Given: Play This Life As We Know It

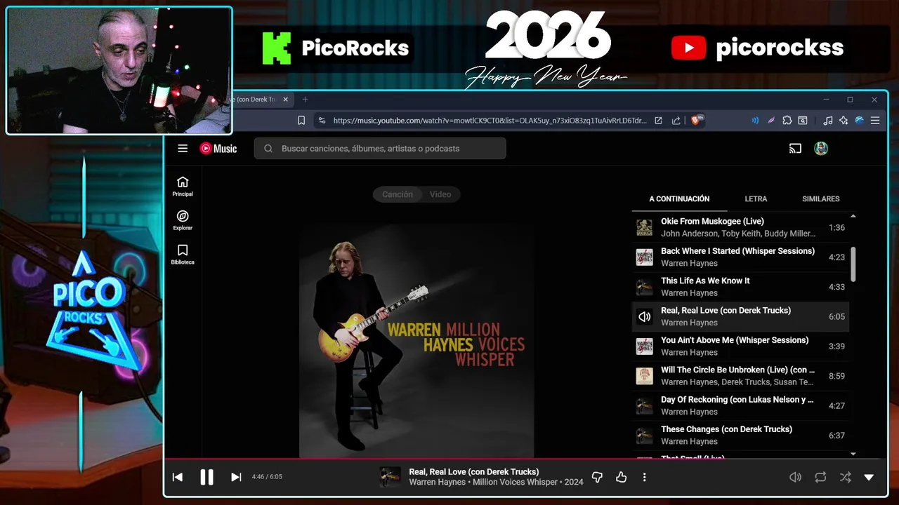Looking at the screenshot, I should tap(740, 287).
